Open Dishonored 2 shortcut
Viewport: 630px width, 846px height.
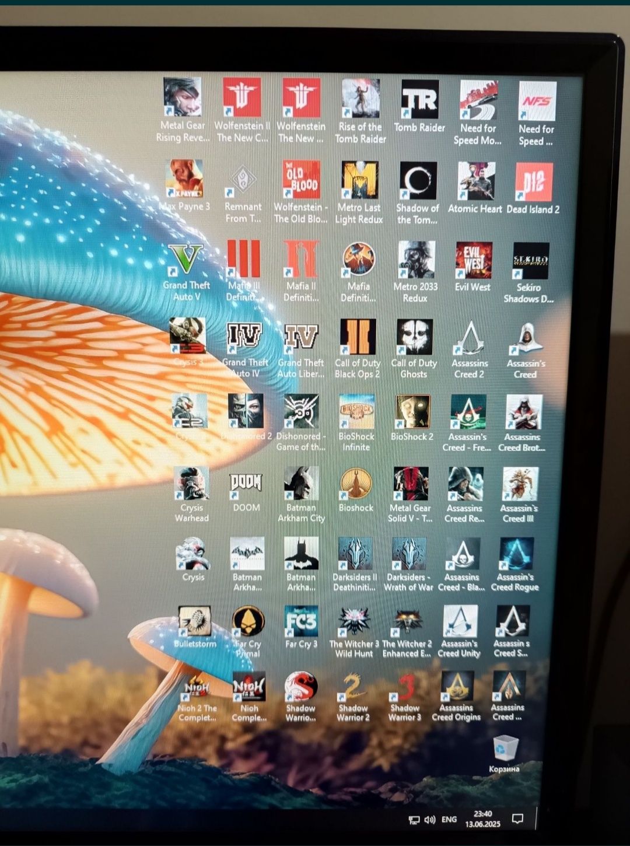click(246, 411)
